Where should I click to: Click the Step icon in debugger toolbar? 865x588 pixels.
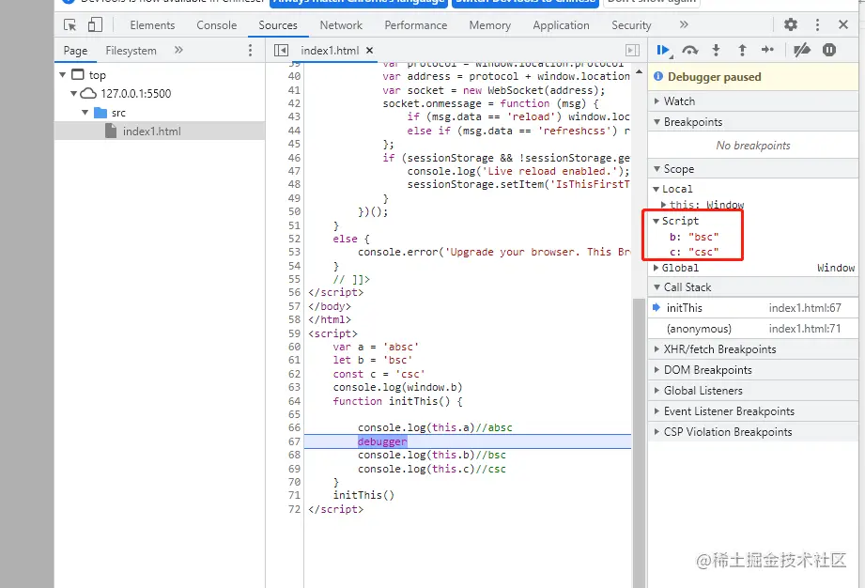pyautogui.click(x=767, y=50)
